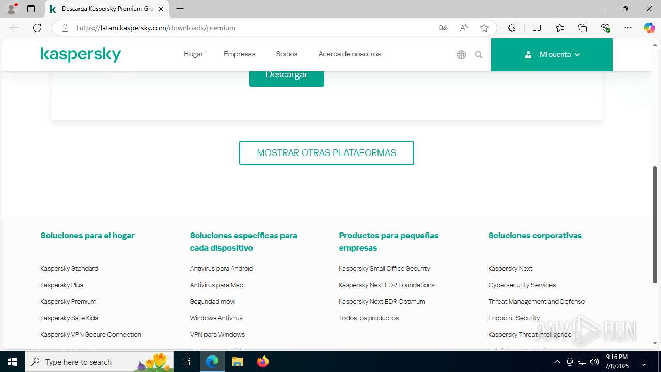Screen dimensions: 661x372
Task: Click the translate page icon
Action: [443, 28]
